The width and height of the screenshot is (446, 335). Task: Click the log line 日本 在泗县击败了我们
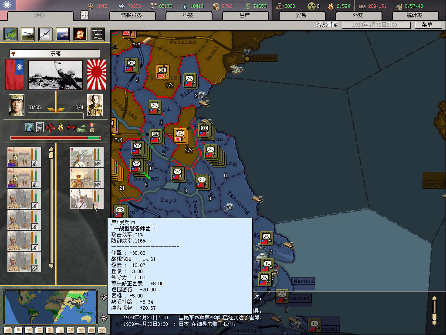coord(207,324)
